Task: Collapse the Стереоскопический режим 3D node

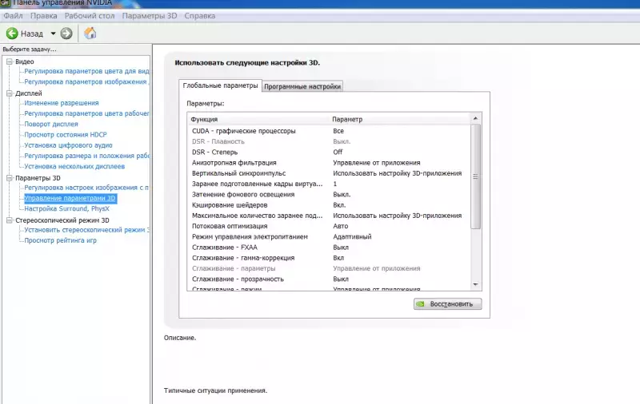Action: (x=10, y=220)
